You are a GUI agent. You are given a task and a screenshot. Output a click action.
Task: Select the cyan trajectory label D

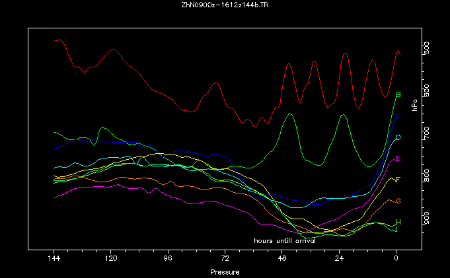click(x=398, y=137)
